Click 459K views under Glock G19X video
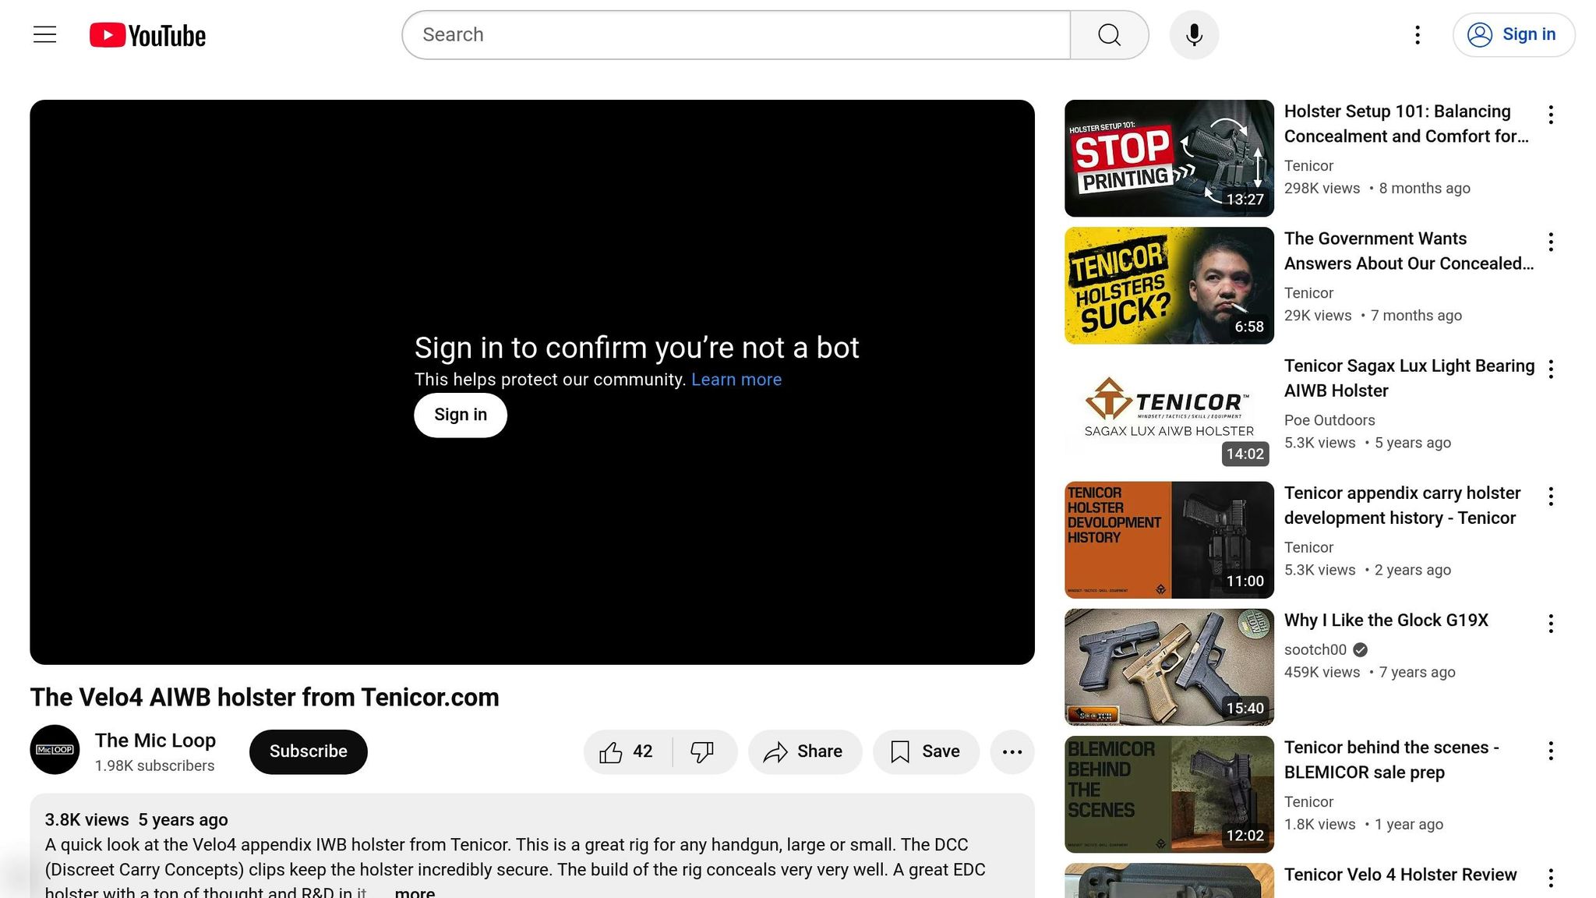The image size is (1596, 898). coord(1322,673)
